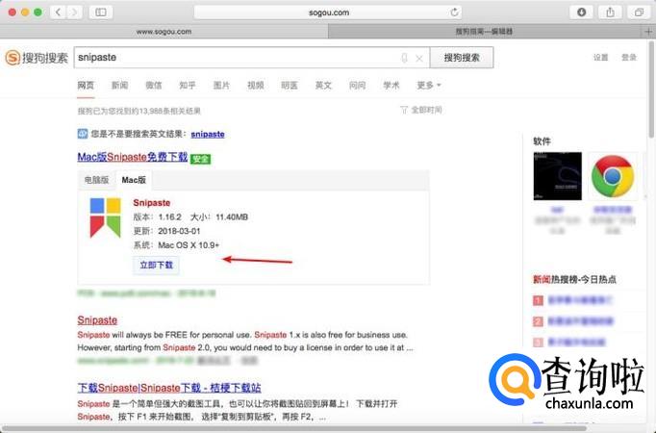656x433 pixels.
Task: Switch to the Mac版 download tab
Action: (x=134, y=180)
